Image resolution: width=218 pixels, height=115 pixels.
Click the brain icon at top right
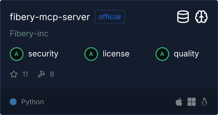click(201, 17)
